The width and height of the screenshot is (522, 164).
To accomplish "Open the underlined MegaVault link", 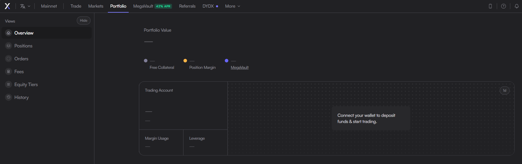I will 239,67.
